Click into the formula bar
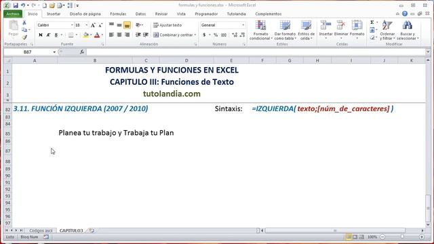This screenshot has height=244, width=434. pos(256,52)
